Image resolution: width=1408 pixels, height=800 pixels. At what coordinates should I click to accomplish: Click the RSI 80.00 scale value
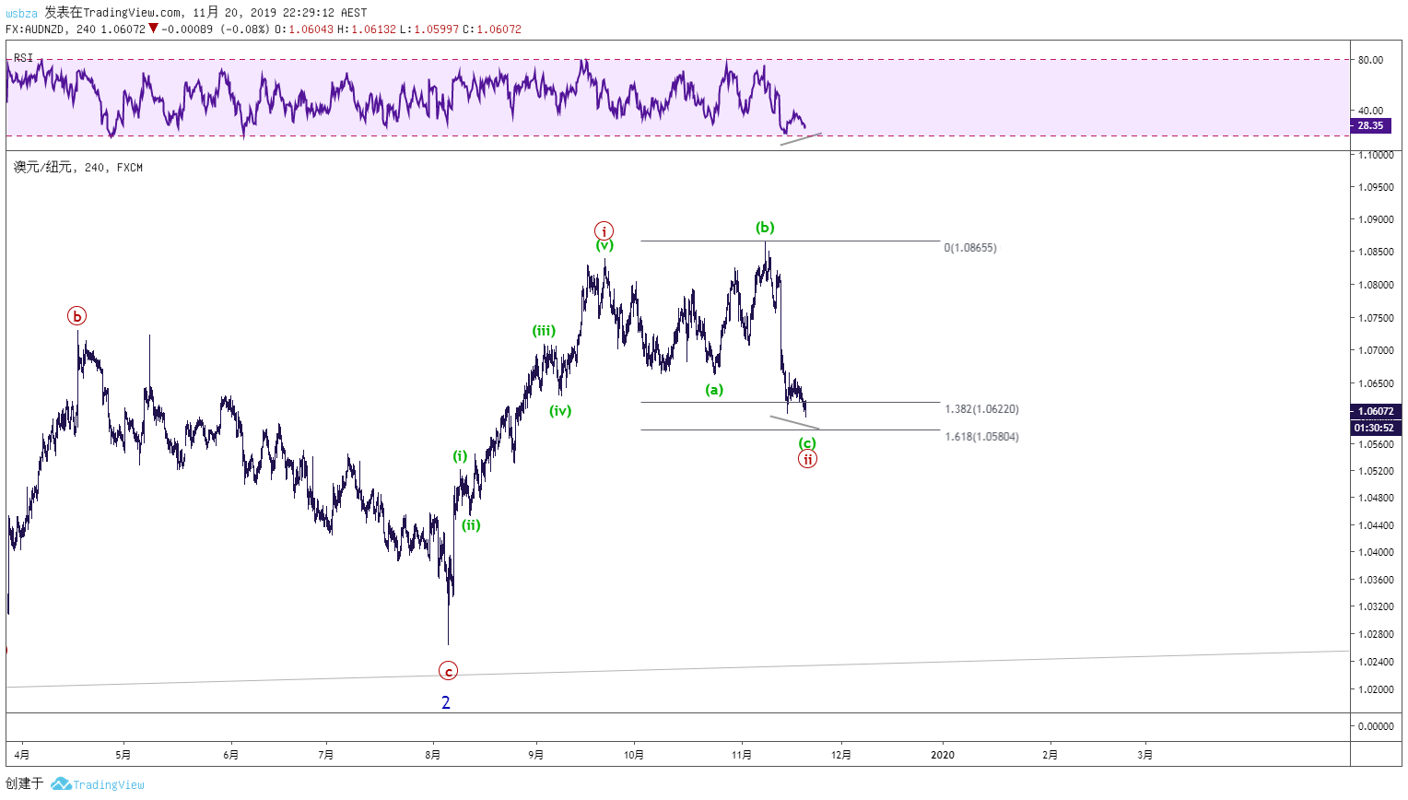coord(1370,60)
